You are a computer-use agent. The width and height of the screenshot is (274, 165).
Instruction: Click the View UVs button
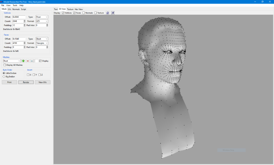pos(42,82)
